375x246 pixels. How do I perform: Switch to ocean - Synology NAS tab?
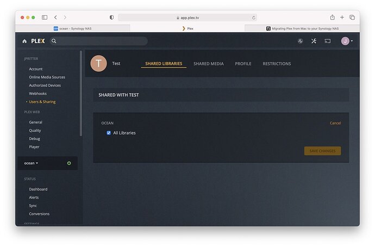point(73,28)
